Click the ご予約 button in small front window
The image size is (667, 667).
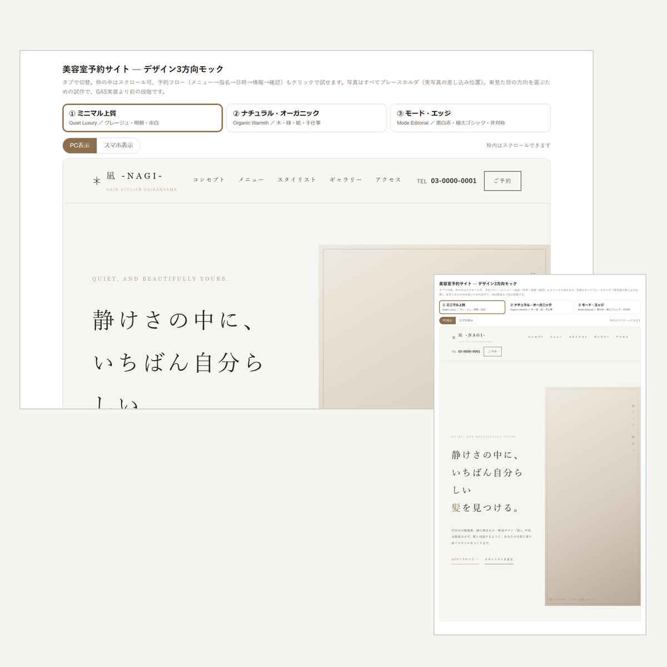point(492,351)
